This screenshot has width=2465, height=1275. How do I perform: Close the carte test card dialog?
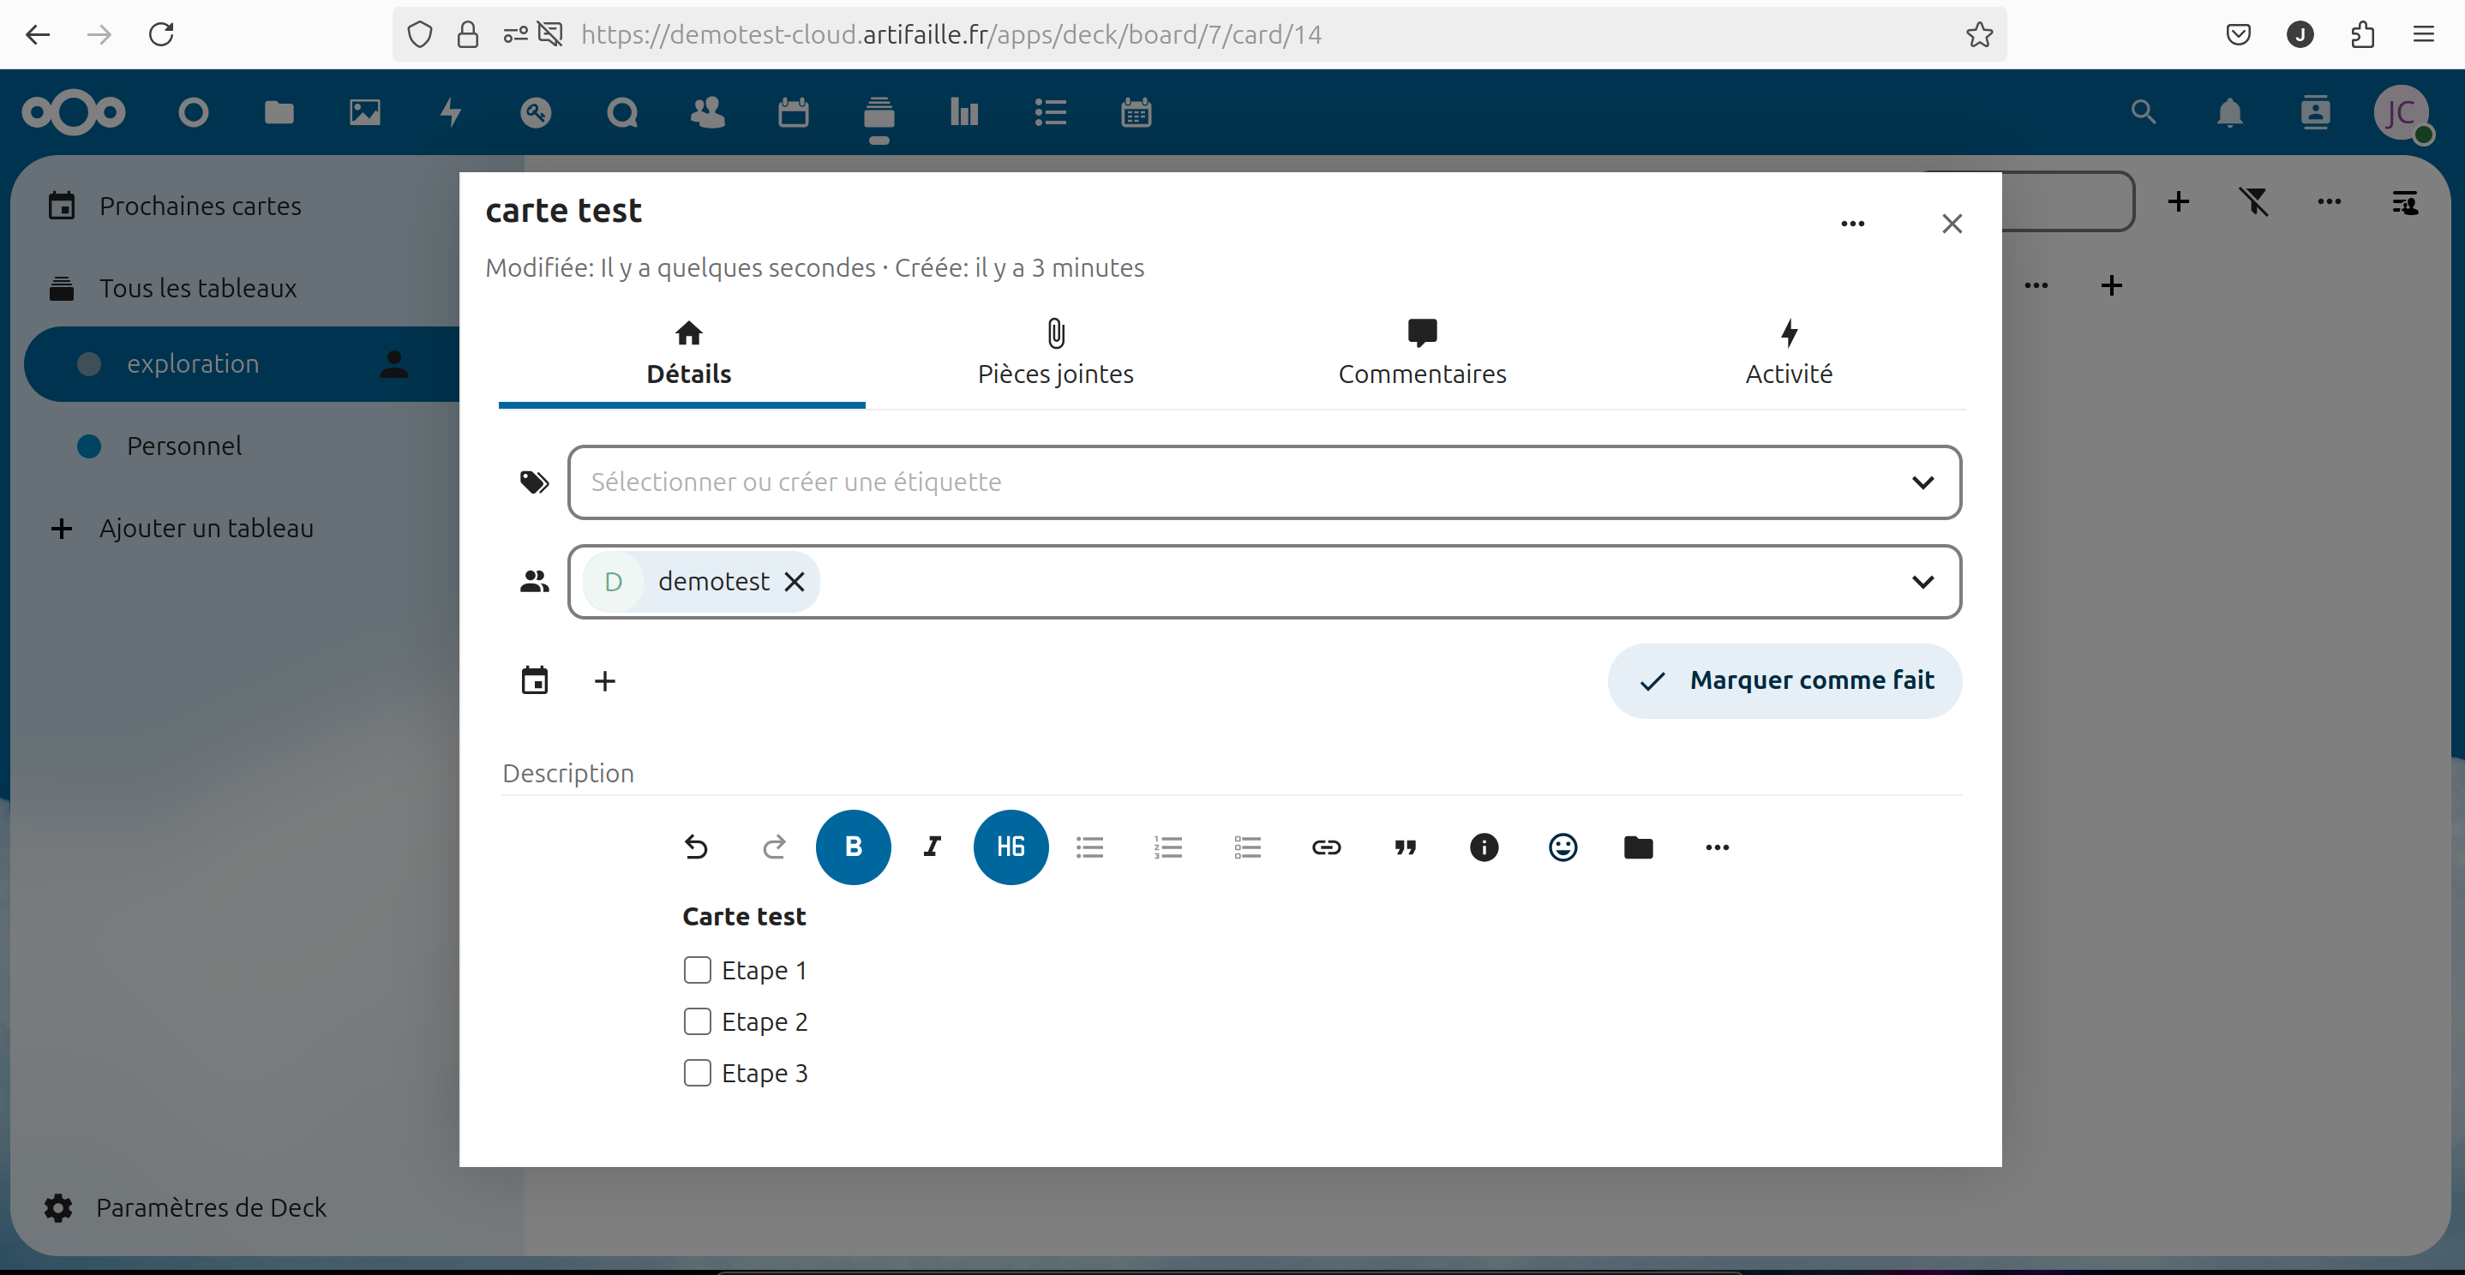1952,224
